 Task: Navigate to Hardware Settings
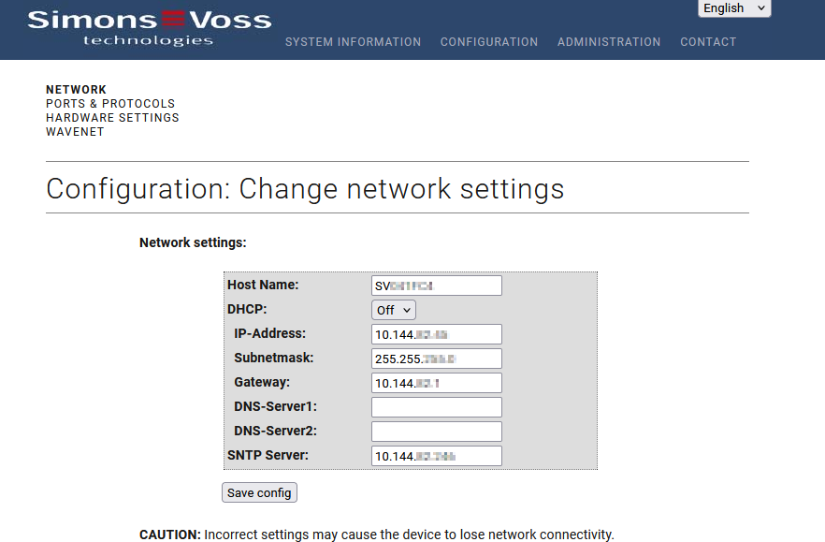(112, 118)
